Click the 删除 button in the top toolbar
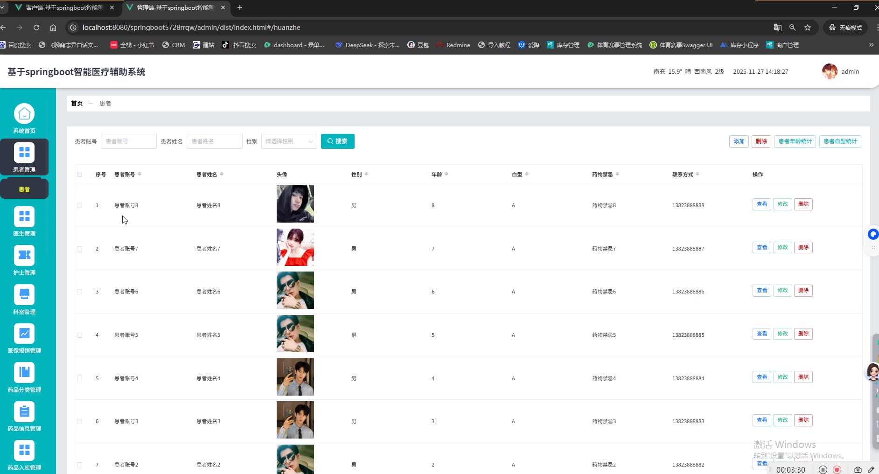 (761, 141)
